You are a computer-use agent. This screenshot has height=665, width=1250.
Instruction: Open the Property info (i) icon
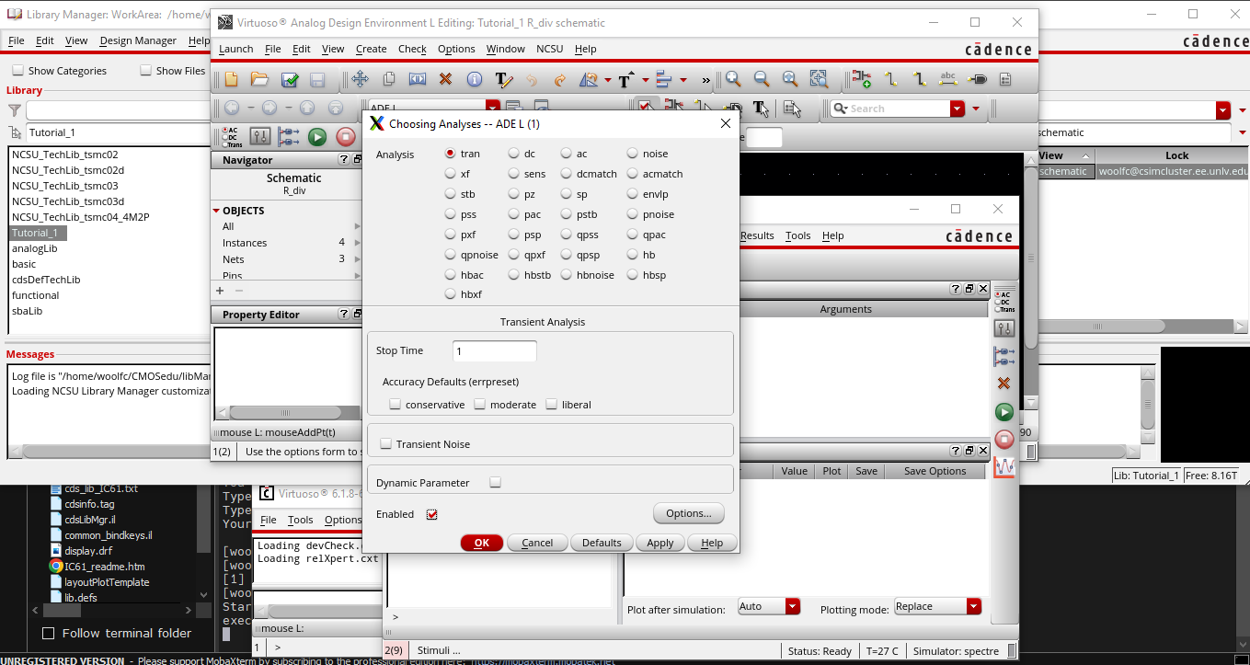[x=474, y=80]
